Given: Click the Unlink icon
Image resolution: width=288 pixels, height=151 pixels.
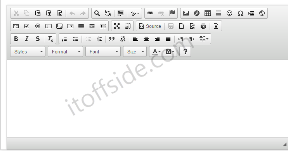Looking at the screenshot, I should 161,13.
